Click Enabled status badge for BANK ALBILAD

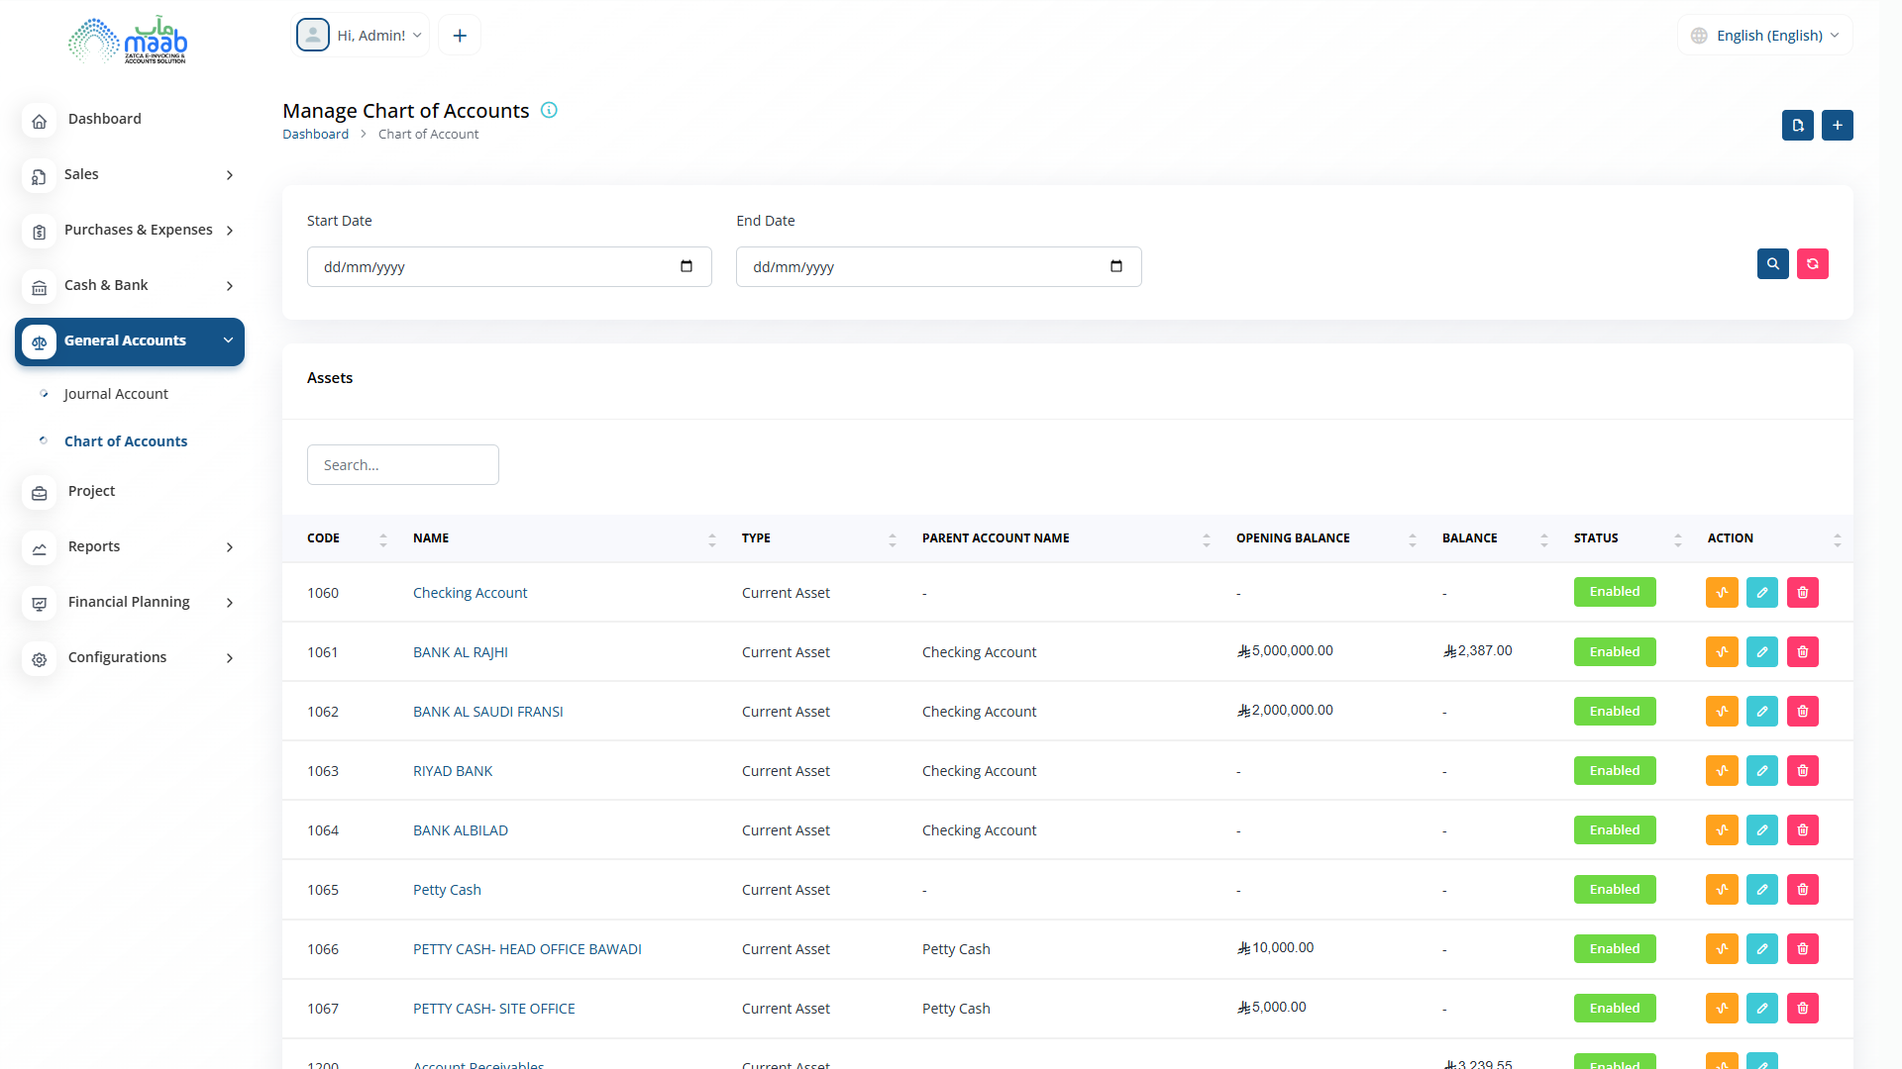point(1615,830)
